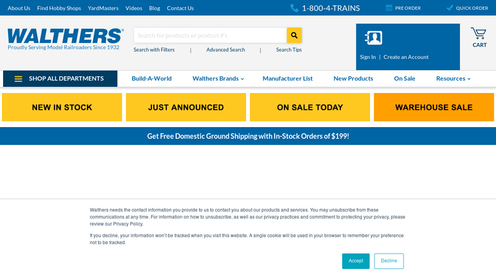Image resolution: width=496 pixels, height=279 pixels.
Task: Open About Us page
Action: pyautogui.click(x=19, y=8)
